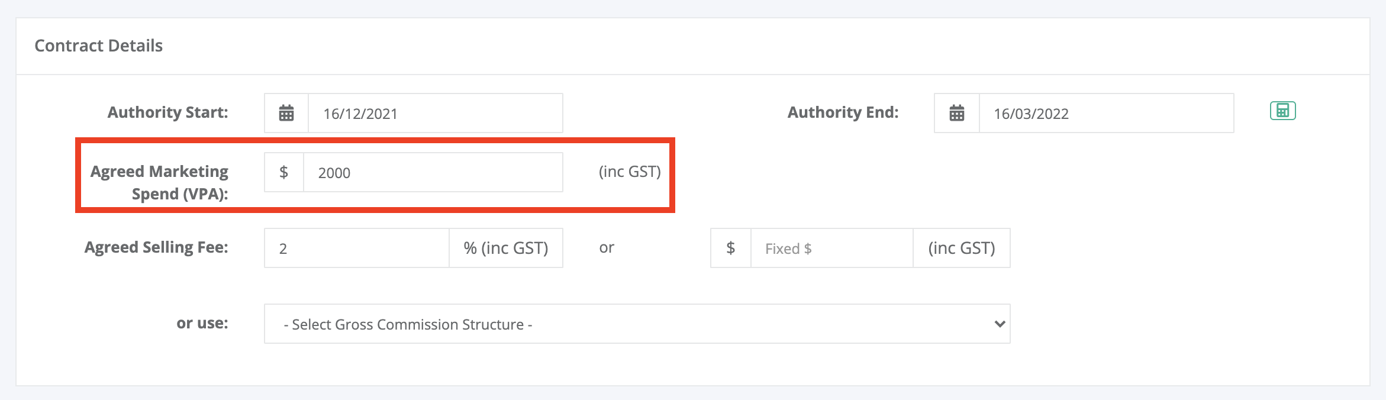Image resolution: width=1386 pixels, height=400 pixels.
Task: Click the % (inc GST) addon label
Action: (x=506, y=248)
